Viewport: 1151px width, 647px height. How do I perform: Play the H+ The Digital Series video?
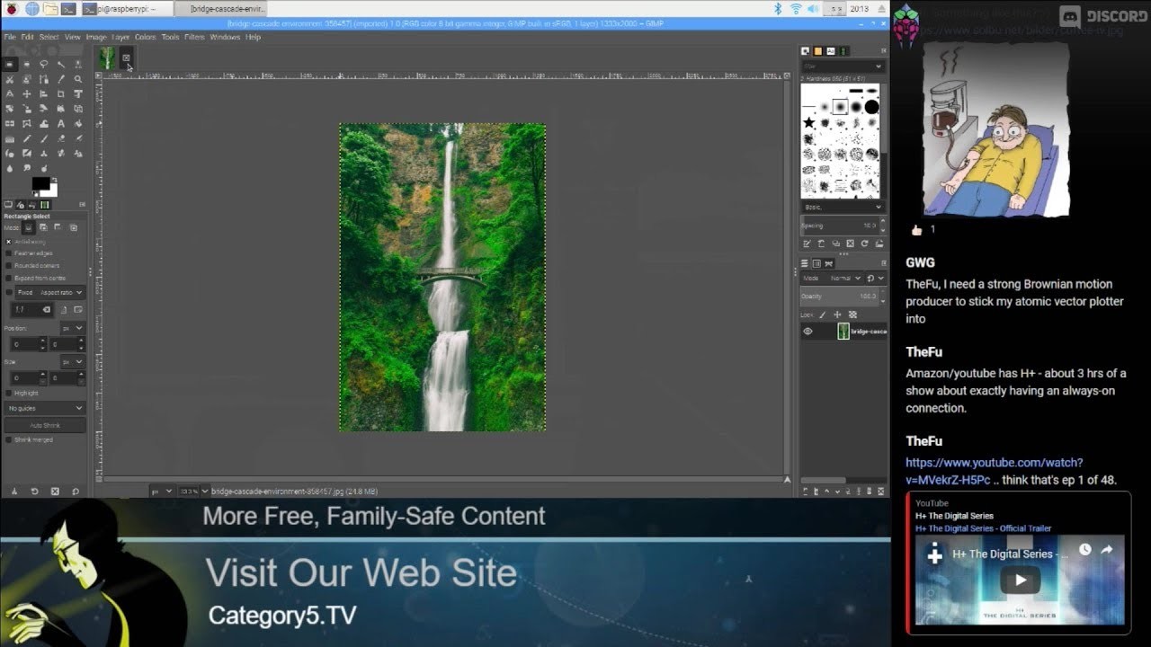coord(1020,580)
